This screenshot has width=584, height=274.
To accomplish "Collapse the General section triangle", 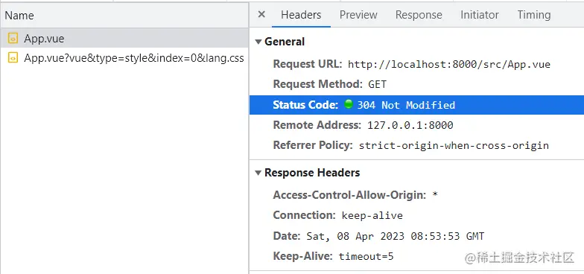I will tap(258, 42).
